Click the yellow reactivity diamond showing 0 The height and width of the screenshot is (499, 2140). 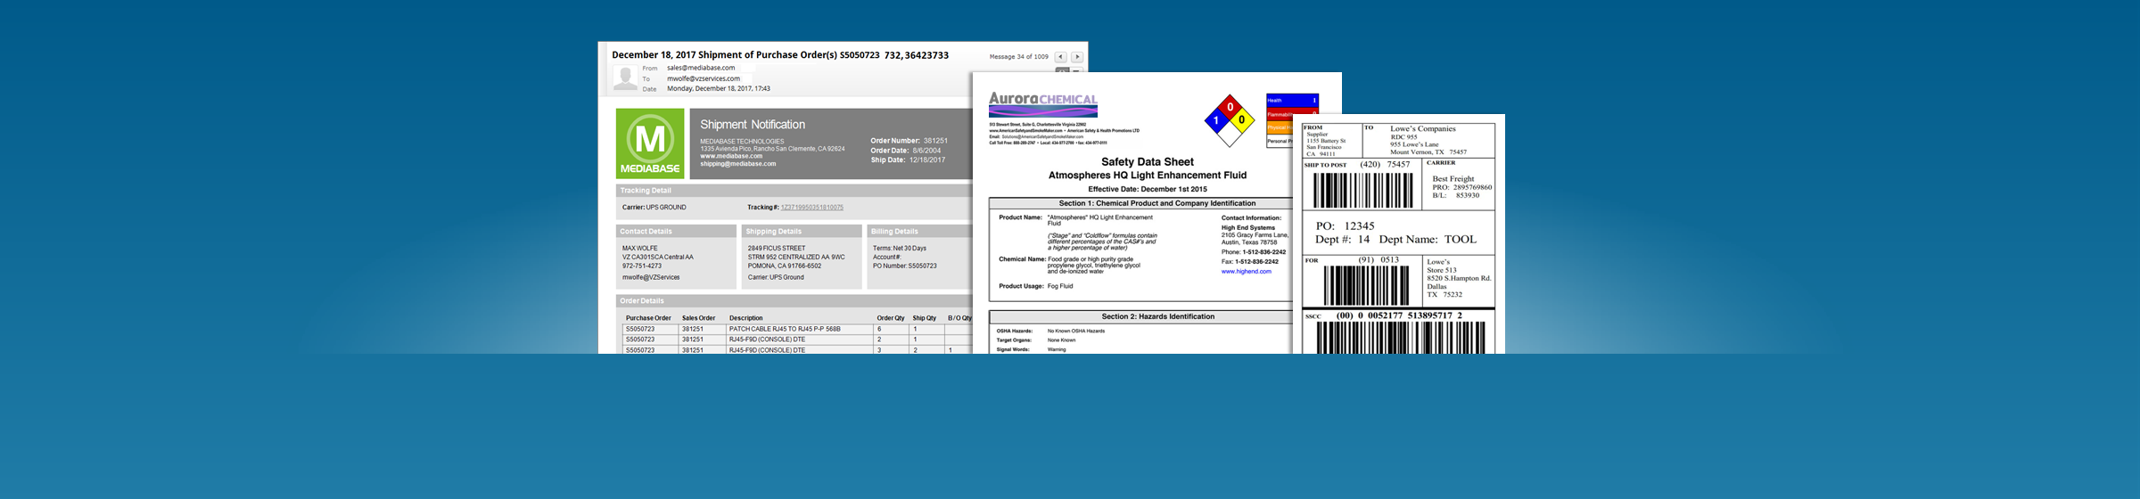(1241, 120)
